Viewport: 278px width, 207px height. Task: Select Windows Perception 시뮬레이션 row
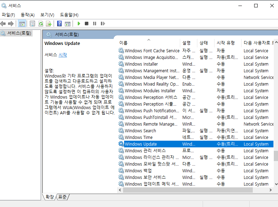point(196,104)
